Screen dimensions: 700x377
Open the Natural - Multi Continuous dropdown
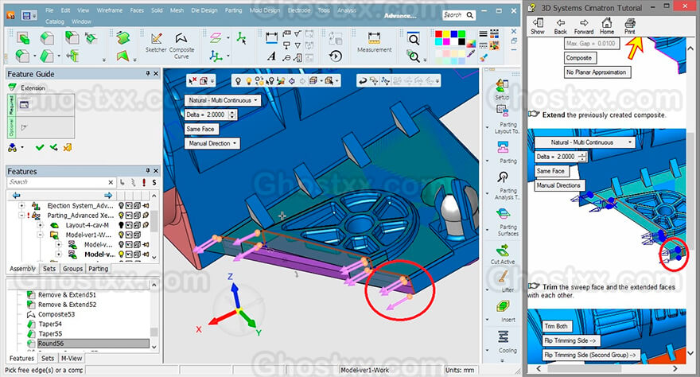coord(222,100)
